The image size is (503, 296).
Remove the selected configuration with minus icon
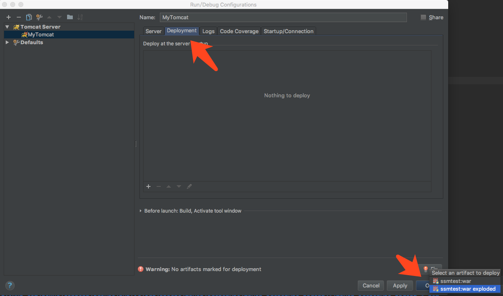coord(19,17)
